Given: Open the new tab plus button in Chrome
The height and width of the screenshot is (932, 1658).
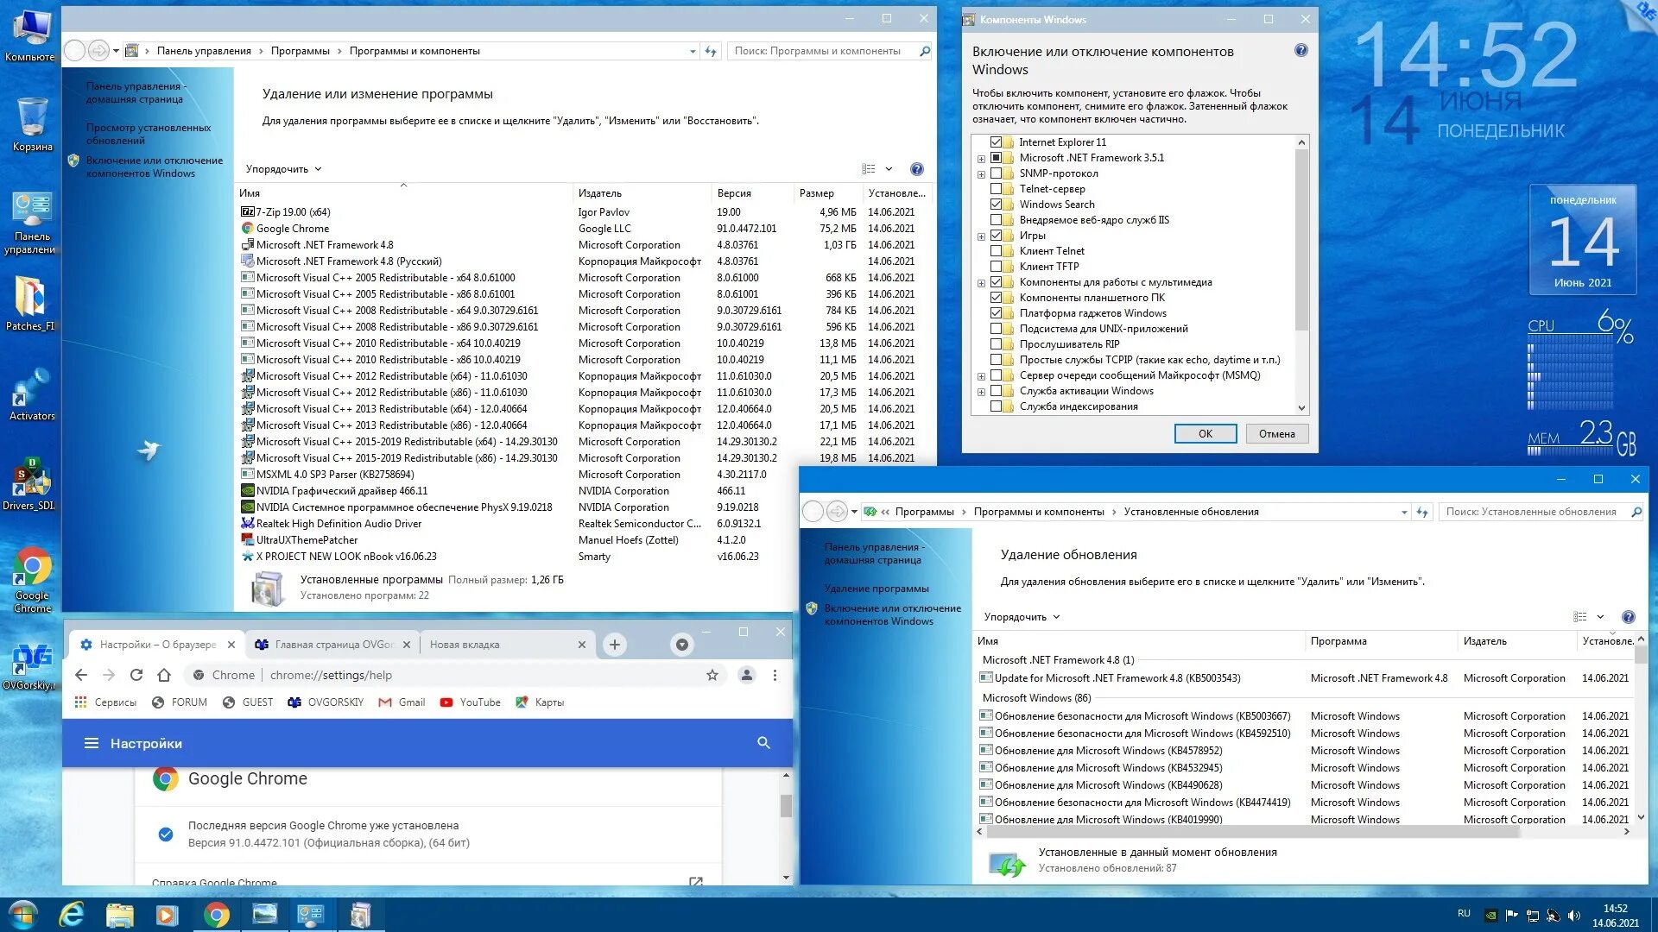Looking at the screenshot, I should (x=615, y=645).
